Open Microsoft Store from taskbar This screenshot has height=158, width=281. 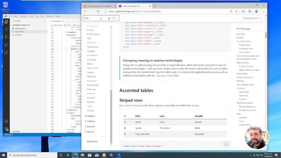pyautogui.click(x=90, y=155)
